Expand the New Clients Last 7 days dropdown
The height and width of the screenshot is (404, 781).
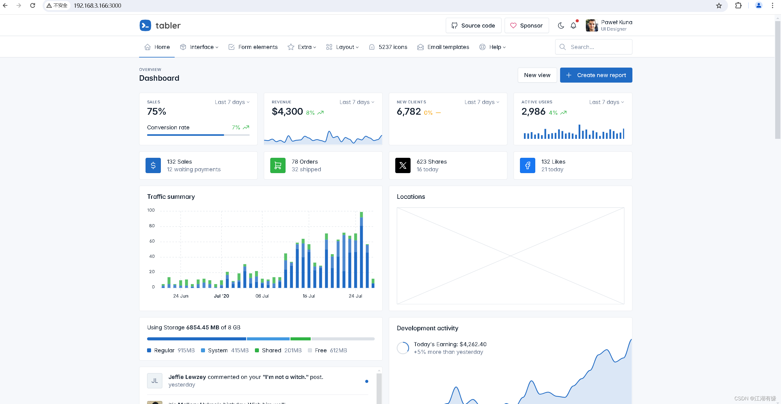coord(482,102)
